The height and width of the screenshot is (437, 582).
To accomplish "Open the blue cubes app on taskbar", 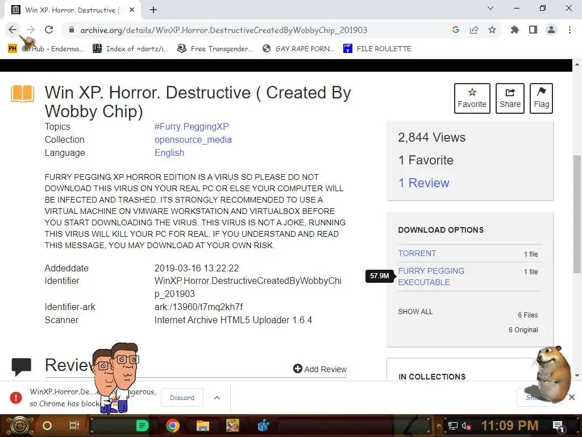I will pyautogui.click(x=263, y=426).
